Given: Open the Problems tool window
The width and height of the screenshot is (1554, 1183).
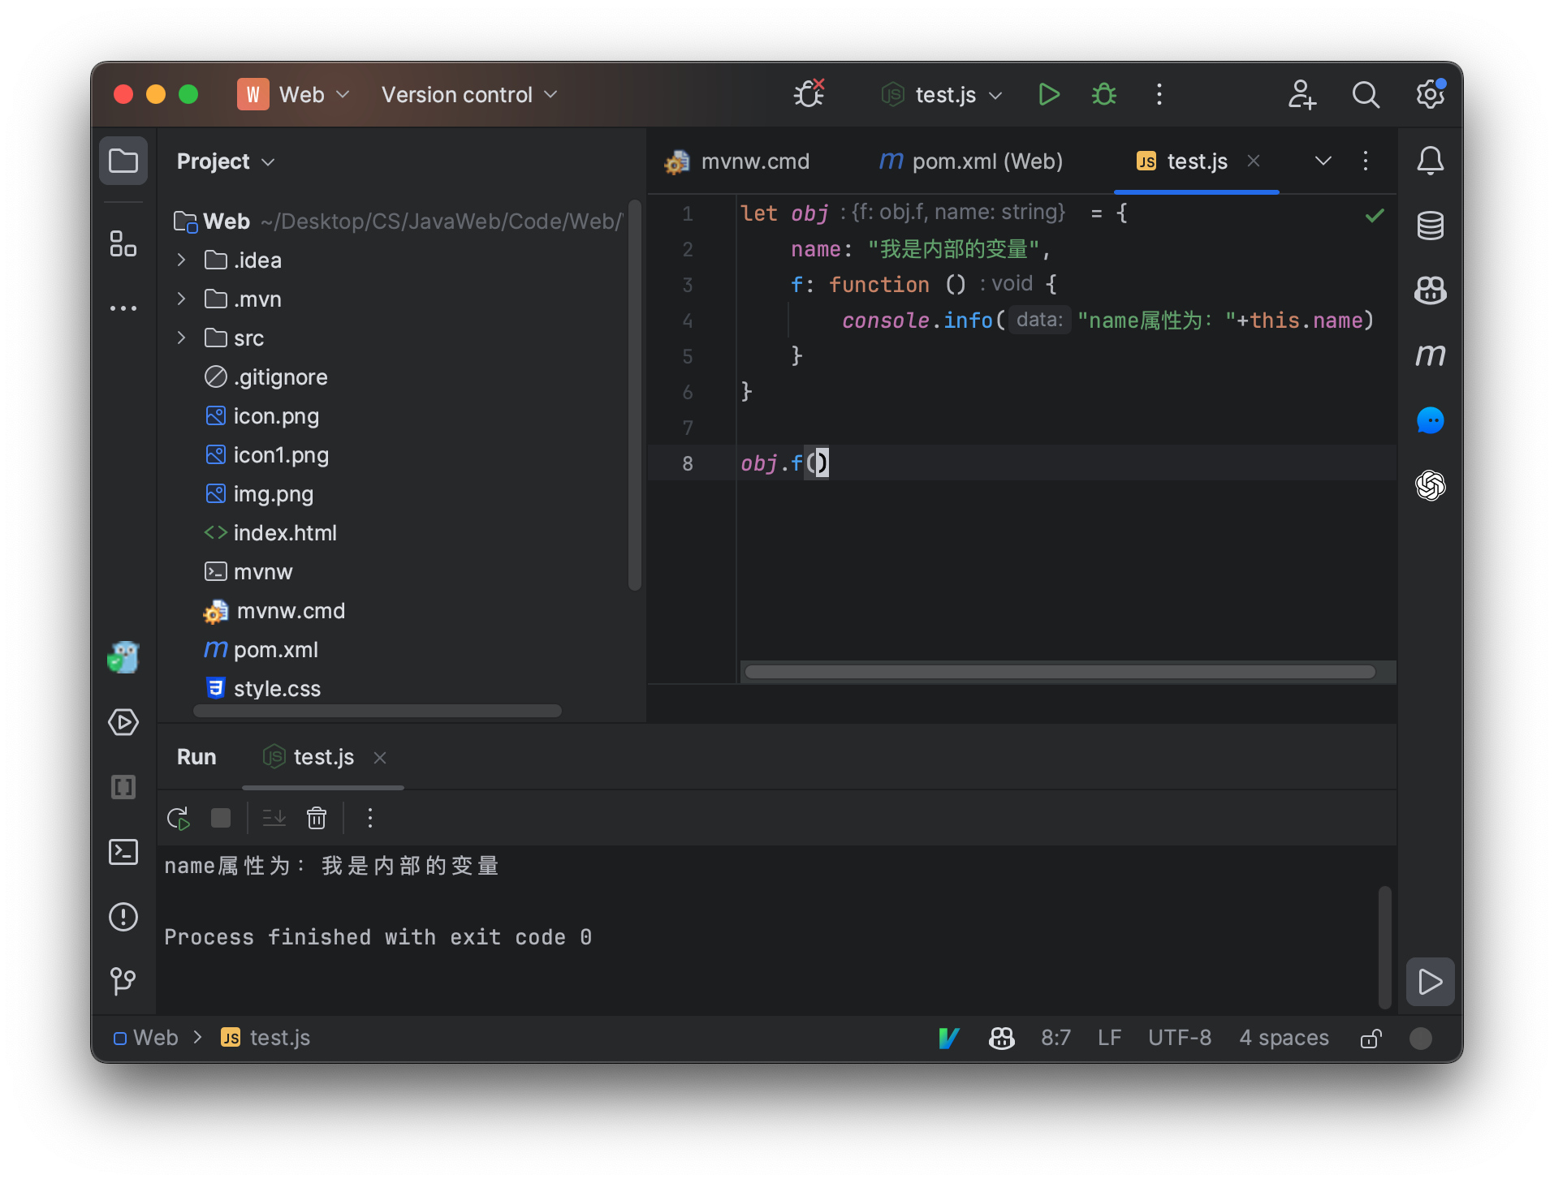Looking at the screenshot, I should point(123,917).
